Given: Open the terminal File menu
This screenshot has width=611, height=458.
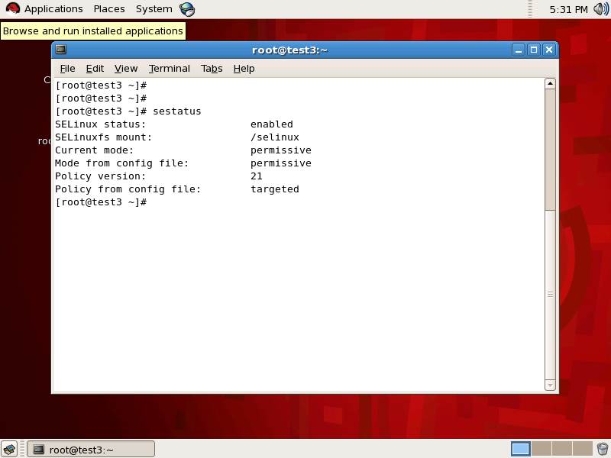Looking at the screenshot, I should 67,69.
